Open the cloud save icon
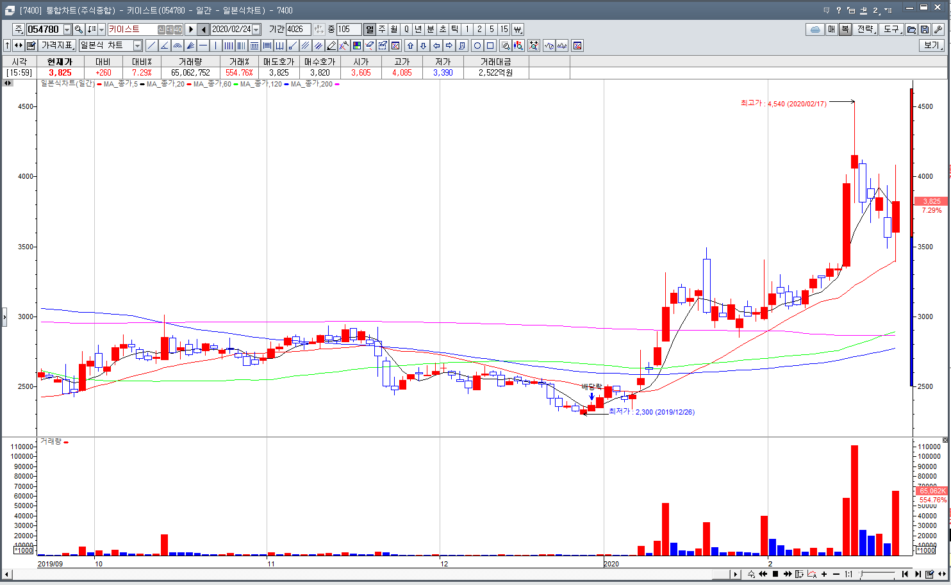The width and height of the screenshot is (951, 585). [x=815, y=29]
